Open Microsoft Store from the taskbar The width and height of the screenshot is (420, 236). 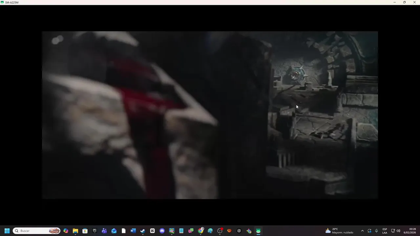[x=85, y=231]
